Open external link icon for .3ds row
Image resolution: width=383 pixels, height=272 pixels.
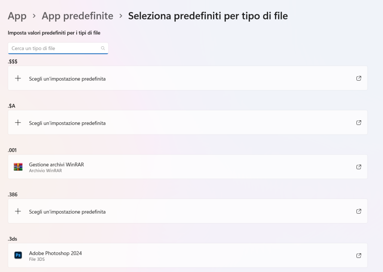pos(359,256)
